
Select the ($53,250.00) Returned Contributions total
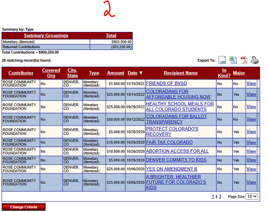111,47
